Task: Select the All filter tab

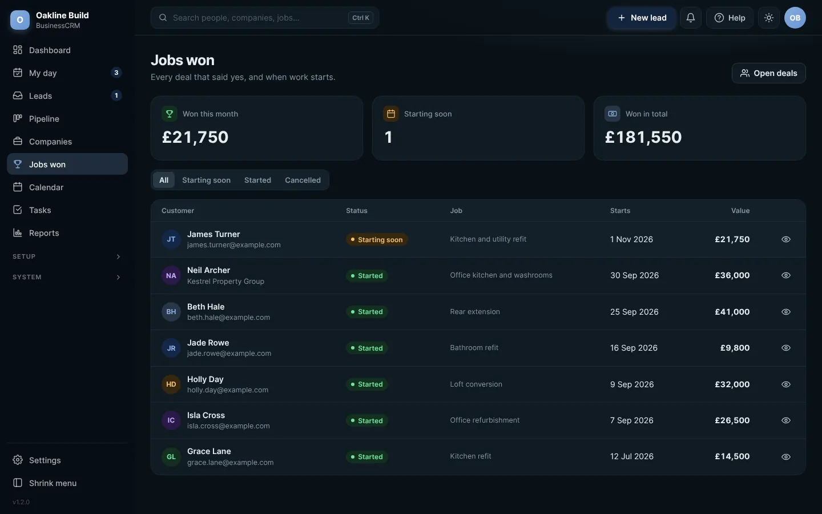Action: click(164, 180)
